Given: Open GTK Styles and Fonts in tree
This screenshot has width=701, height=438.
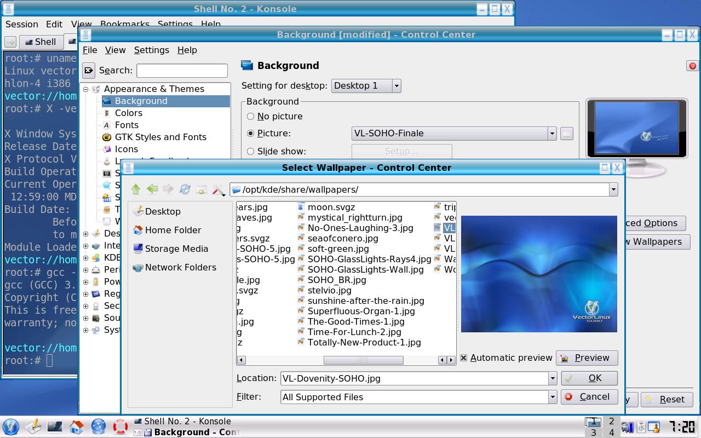Looking at the screenshot, I should point(154,137).
